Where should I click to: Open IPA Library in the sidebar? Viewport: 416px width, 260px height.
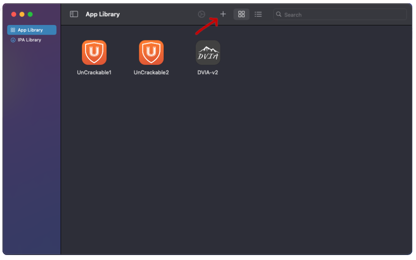tap(29, 40)
